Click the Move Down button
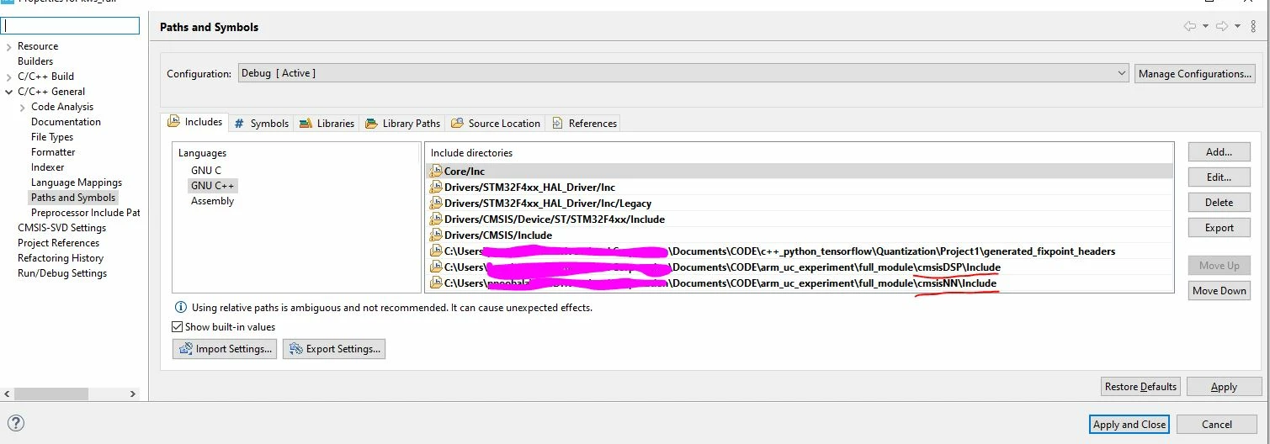 1219,291
